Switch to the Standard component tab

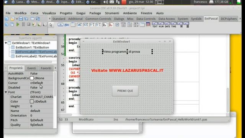[x=59, y=19]
